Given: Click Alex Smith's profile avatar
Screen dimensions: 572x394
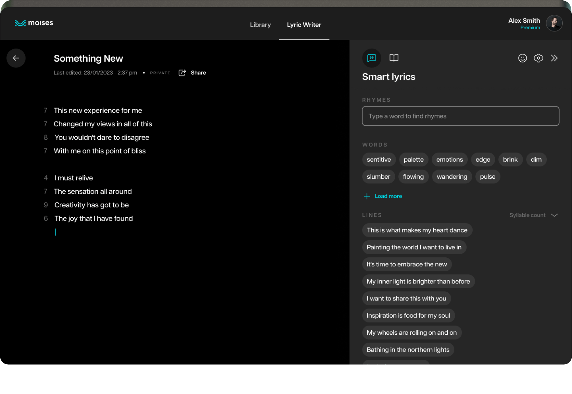Looking at the screenshot, I should pyautogui.click(x=554, y=23).
